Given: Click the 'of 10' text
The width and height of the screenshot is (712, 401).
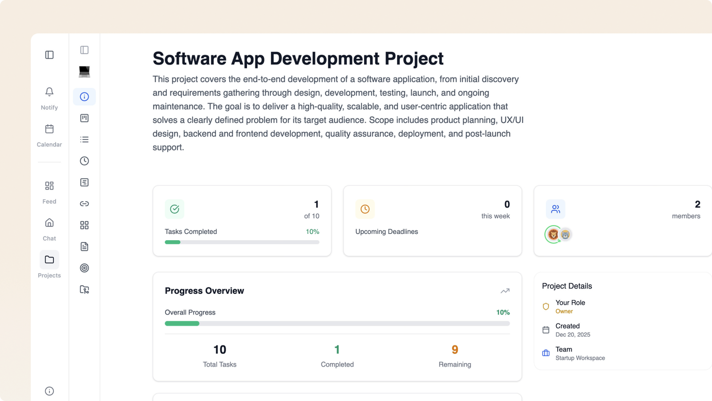Looking at the screenshot, I should coord(311,216).
